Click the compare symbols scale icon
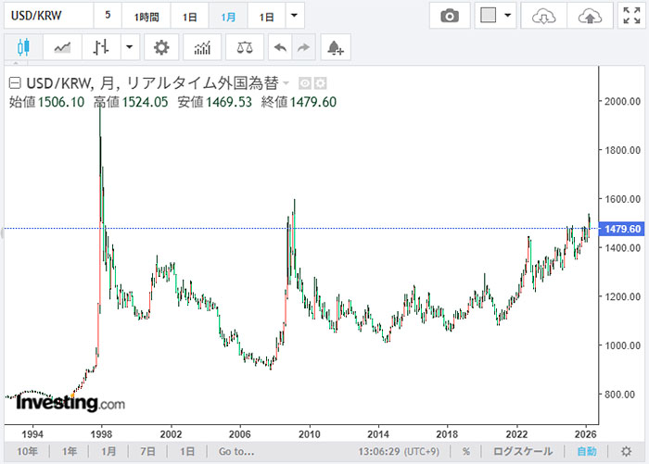The image size is (649, 464). pos(243,46)
